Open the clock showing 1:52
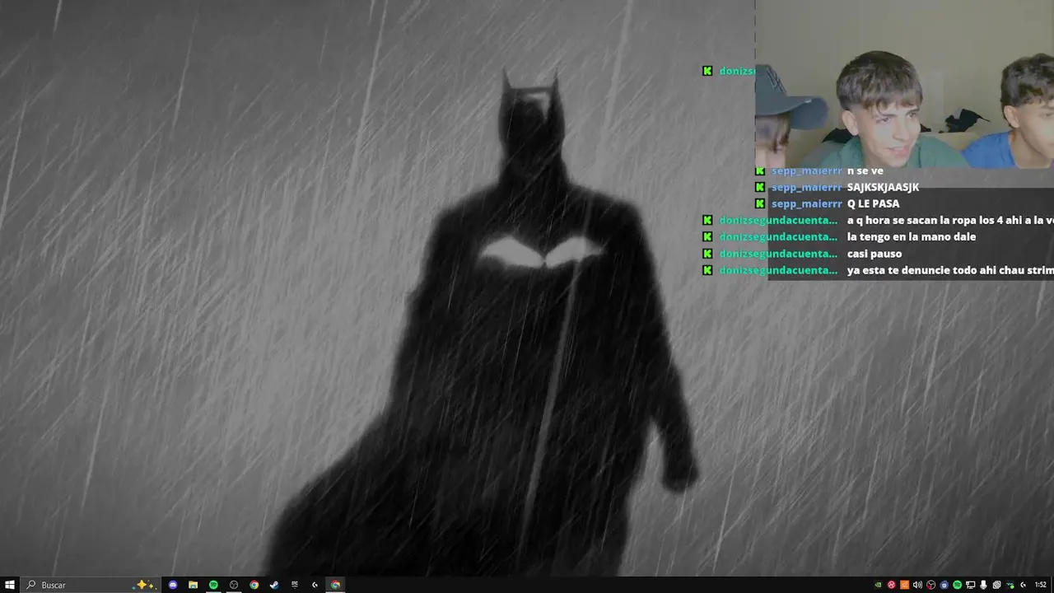 coord(1040,585)
